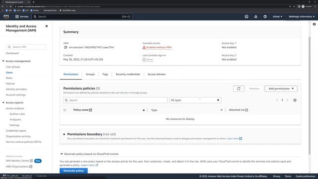Switch to the Access Advisor tab

[x=157, y=74]
